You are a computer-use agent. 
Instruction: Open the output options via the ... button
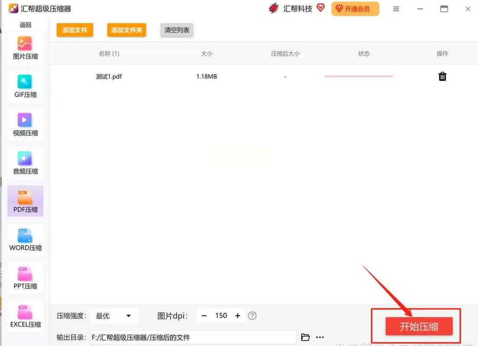320,337
